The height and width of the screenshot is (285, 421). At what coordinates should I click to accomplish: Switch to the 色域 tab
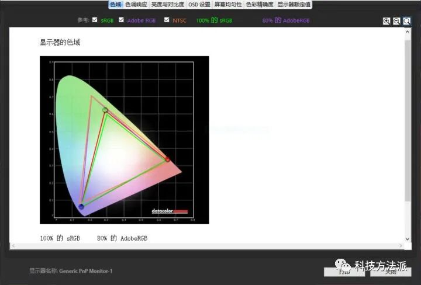(115, 5)
